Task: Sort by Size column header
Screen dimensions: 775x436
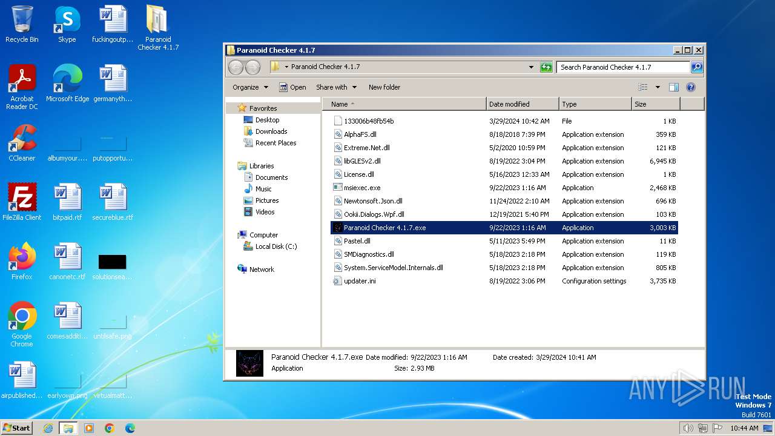Action: pyautogui.click(x=656, y=104)
